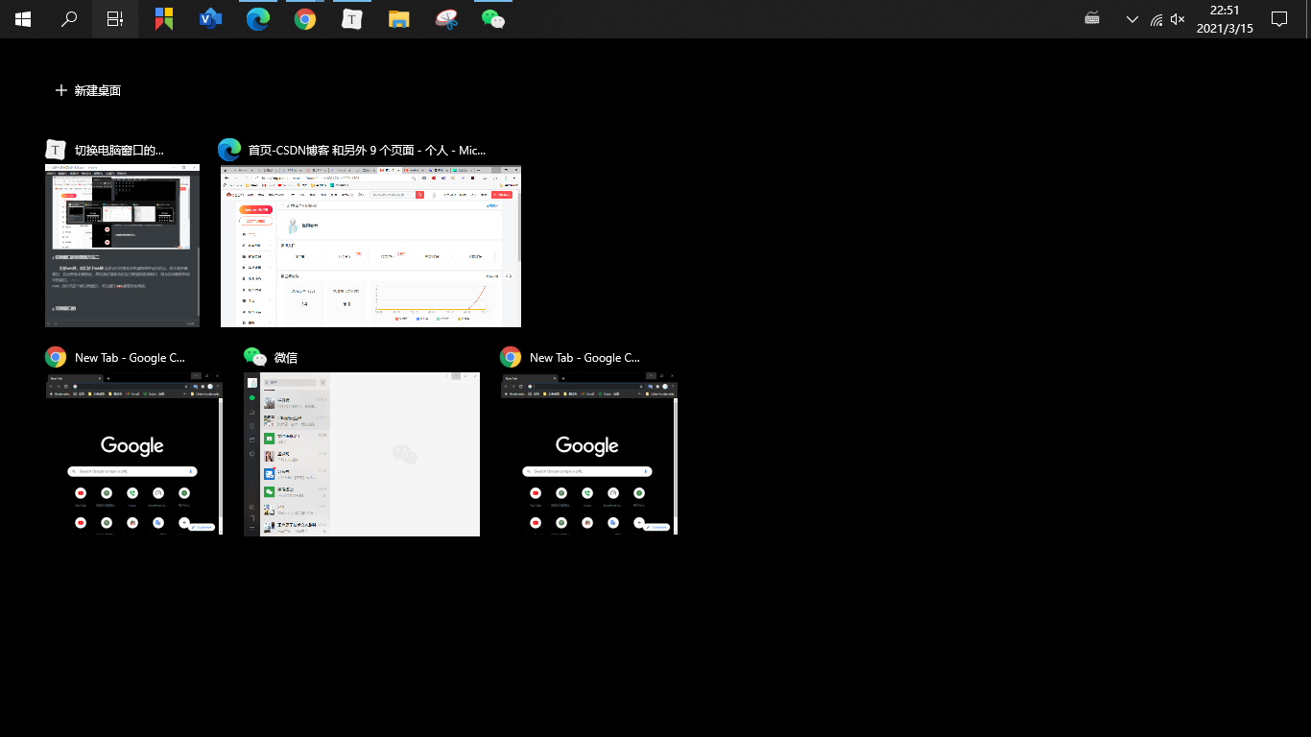Open the Snipping Tool taskbar icon

coord(446,19)
